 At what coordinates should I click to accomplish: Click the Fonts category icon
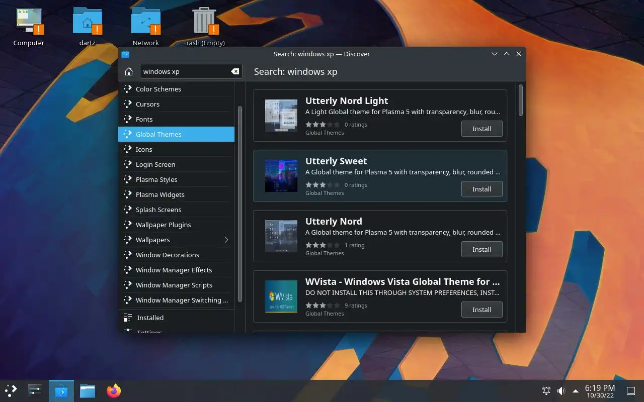127,119
